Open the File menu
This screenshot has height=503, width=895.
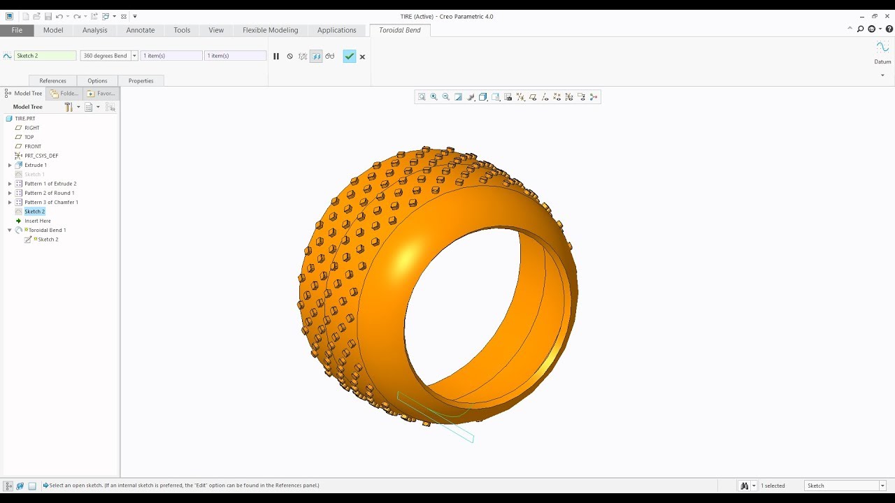[x=17, y=30]
